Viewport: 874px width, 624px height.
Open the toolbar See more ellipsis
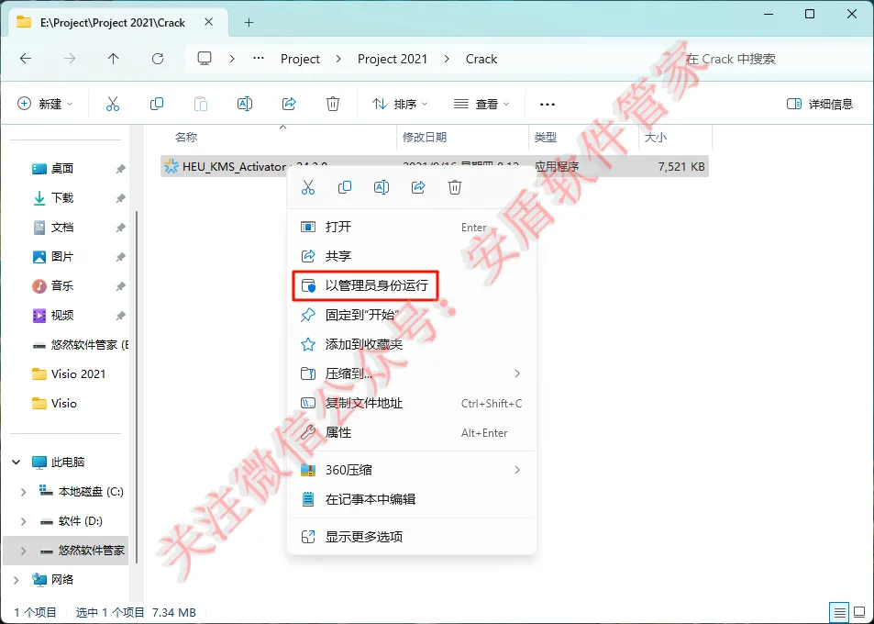pyautogui.click(x=548, y=105)
